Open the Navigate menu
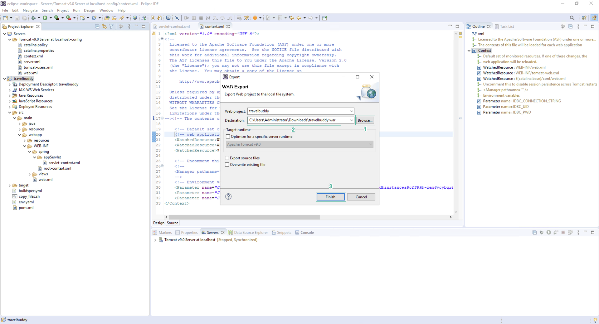This screenshot has width=599, height=324. [30, 10]
